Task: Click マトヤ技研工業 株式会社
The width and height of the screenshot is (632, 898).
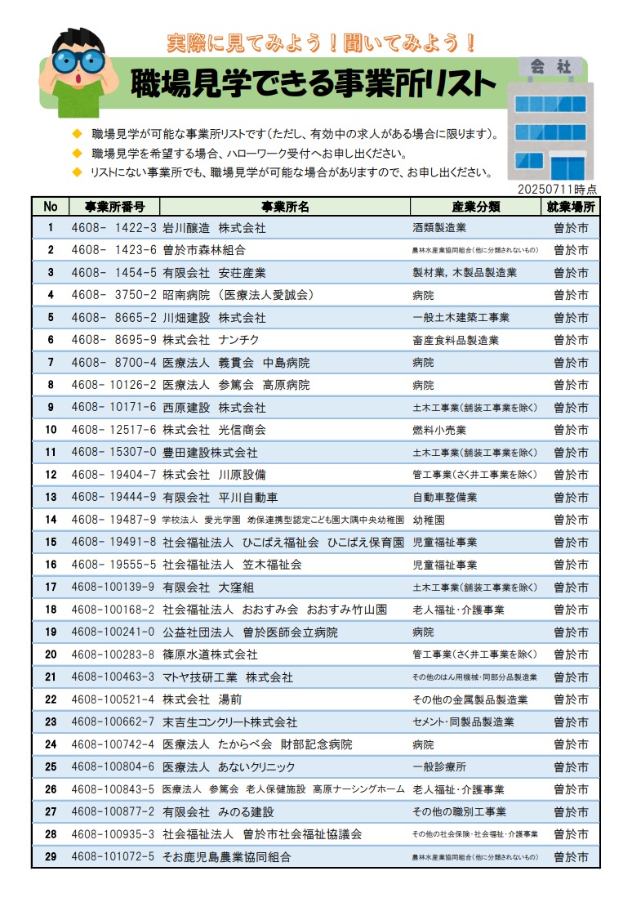Action: (228, 677)
